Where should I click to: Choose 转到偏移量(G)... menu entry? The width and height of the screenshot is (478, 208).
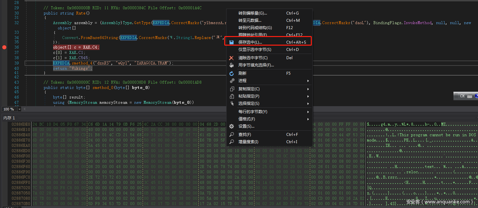269,13
